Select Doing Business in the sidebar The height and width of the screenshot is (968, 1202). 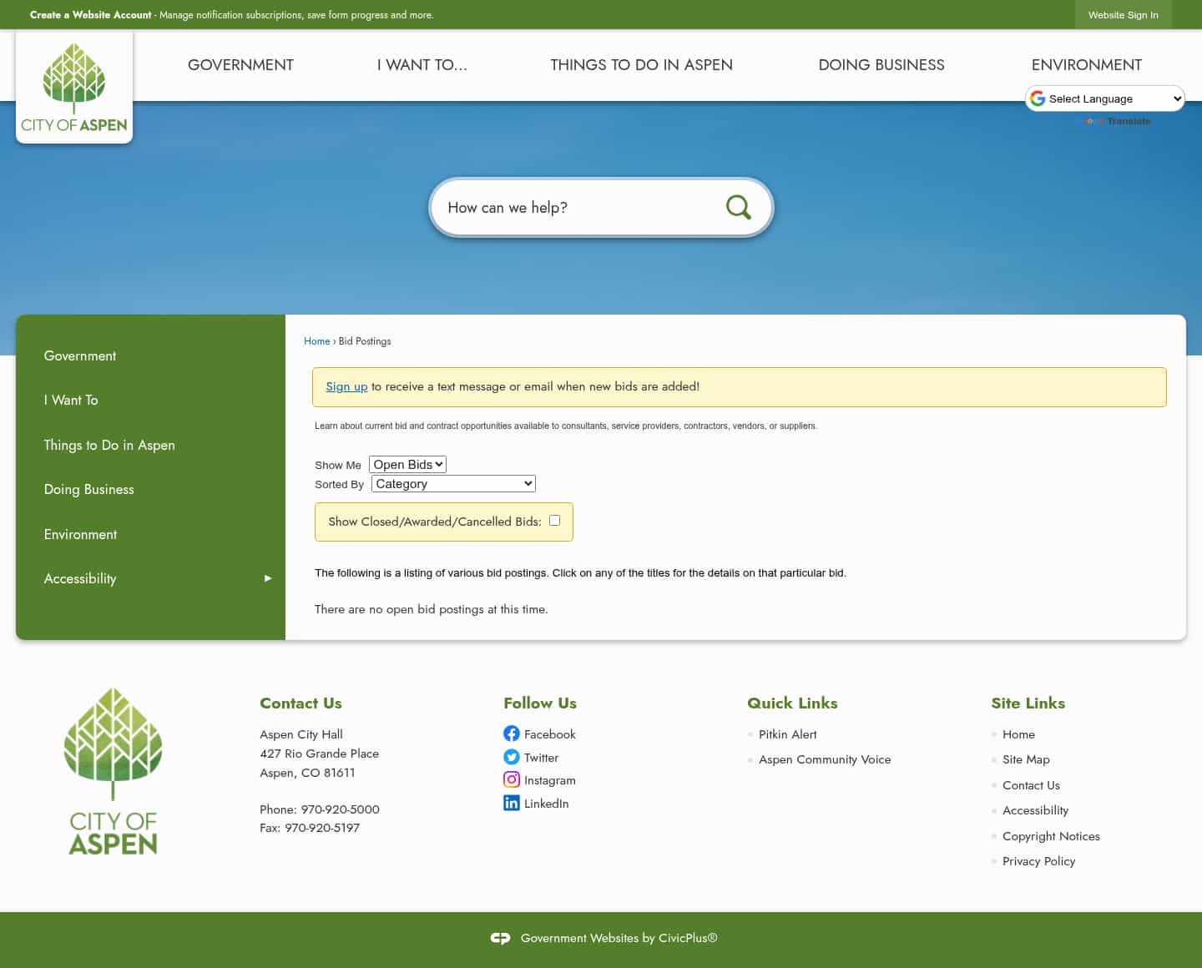pos(88,489)
